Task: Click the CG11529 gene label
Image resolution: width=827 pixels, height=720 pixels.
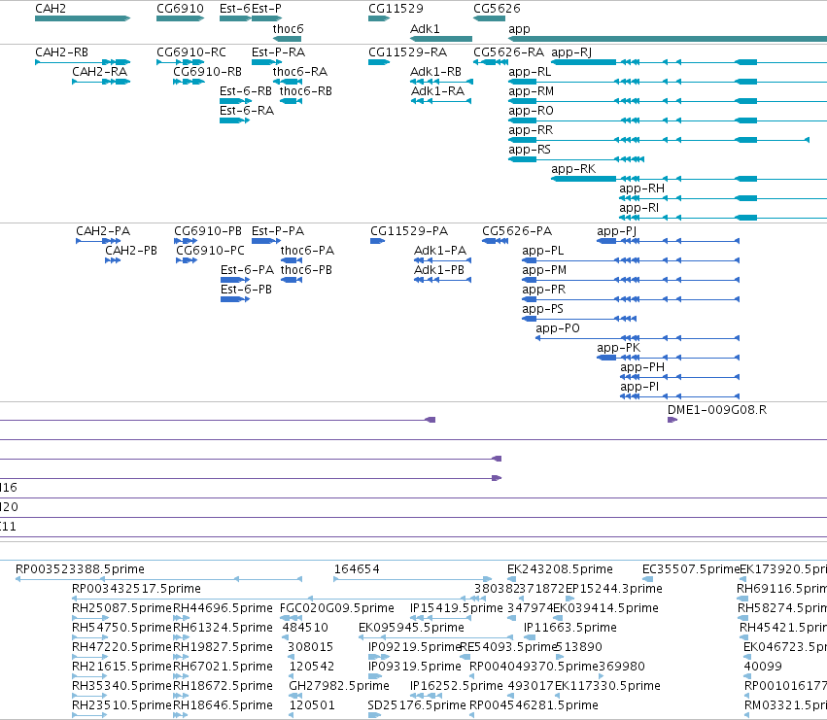Action: (396, 9)
